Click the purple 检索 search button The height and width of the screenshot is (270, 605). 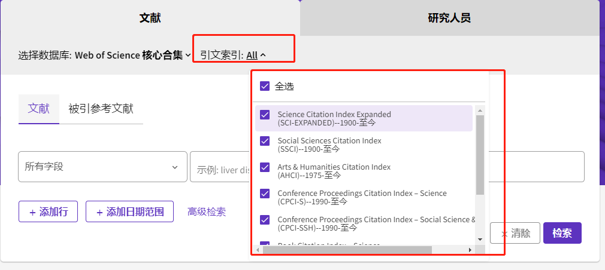(562, 233)
